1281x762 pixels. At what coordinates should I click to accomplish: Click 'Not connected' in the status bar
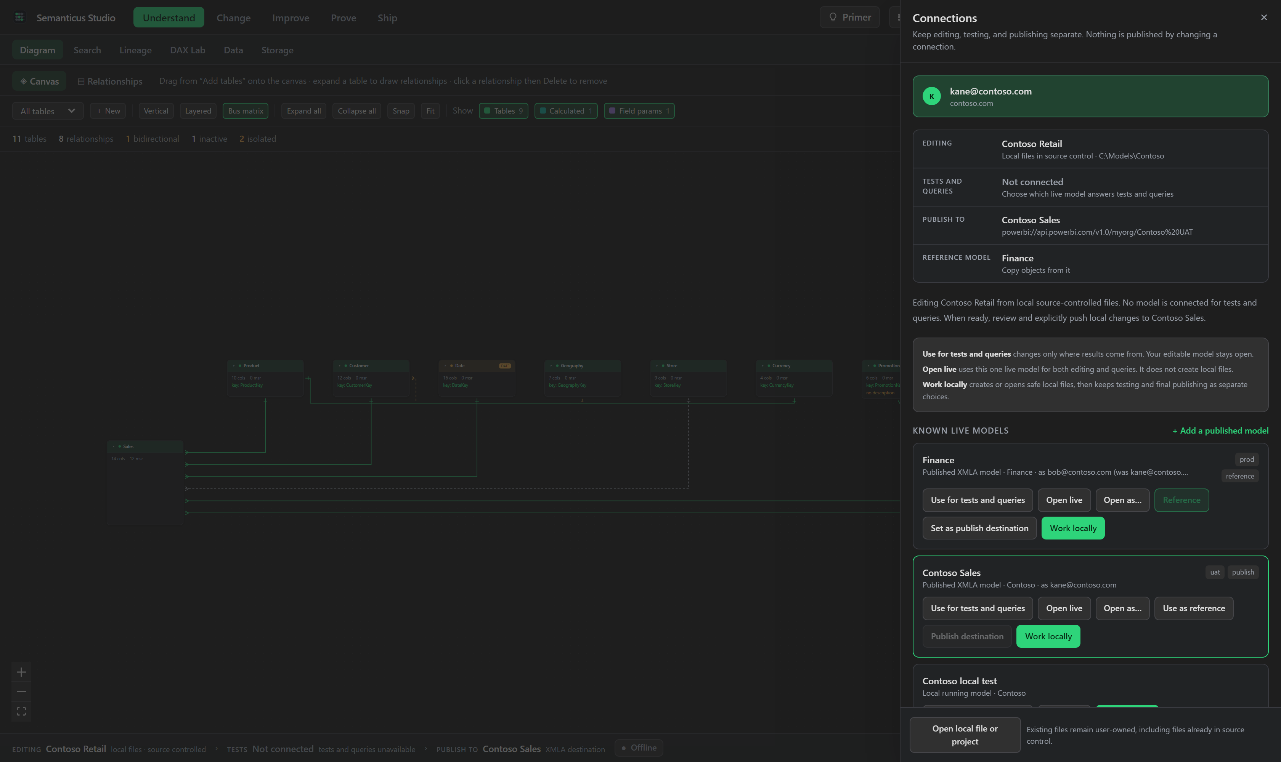pos(283,749)
